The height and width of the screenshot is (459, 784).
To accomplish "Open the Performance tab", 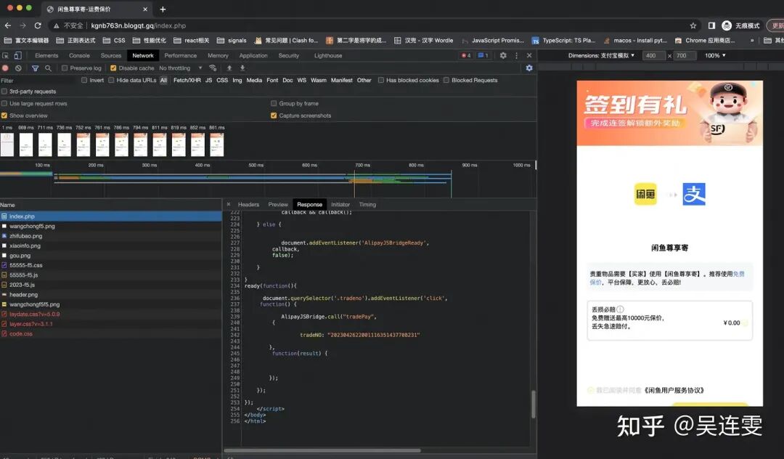I will (x=180, y=55).
